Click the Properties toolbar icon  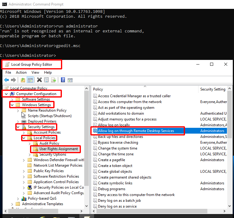47,80
